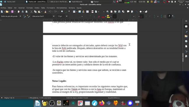Open the Ventana menu

72,8
